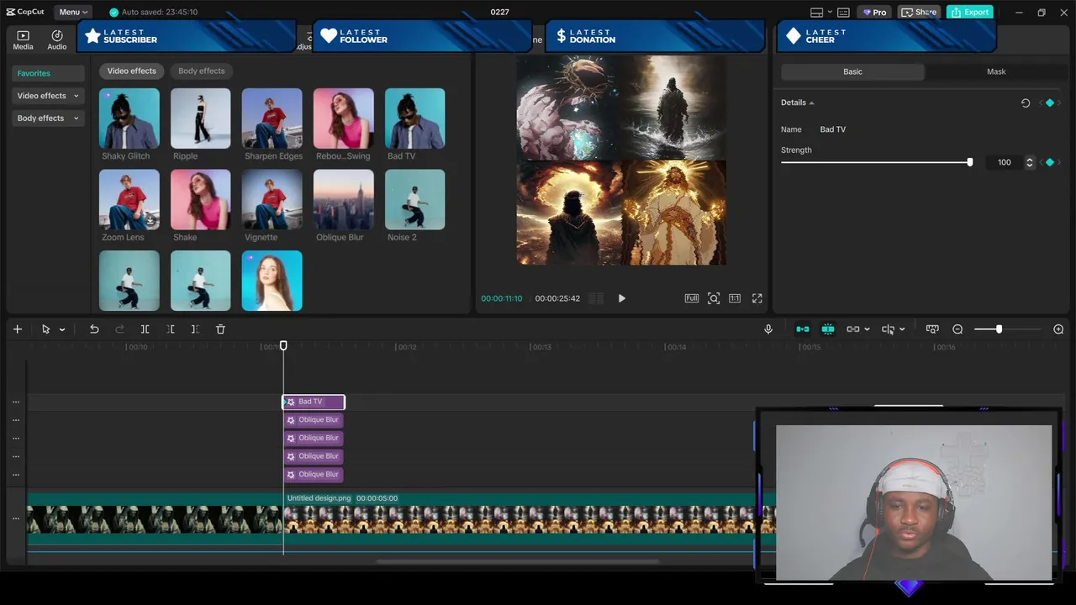Open the timeline preview settings icon

coord(932,329)
